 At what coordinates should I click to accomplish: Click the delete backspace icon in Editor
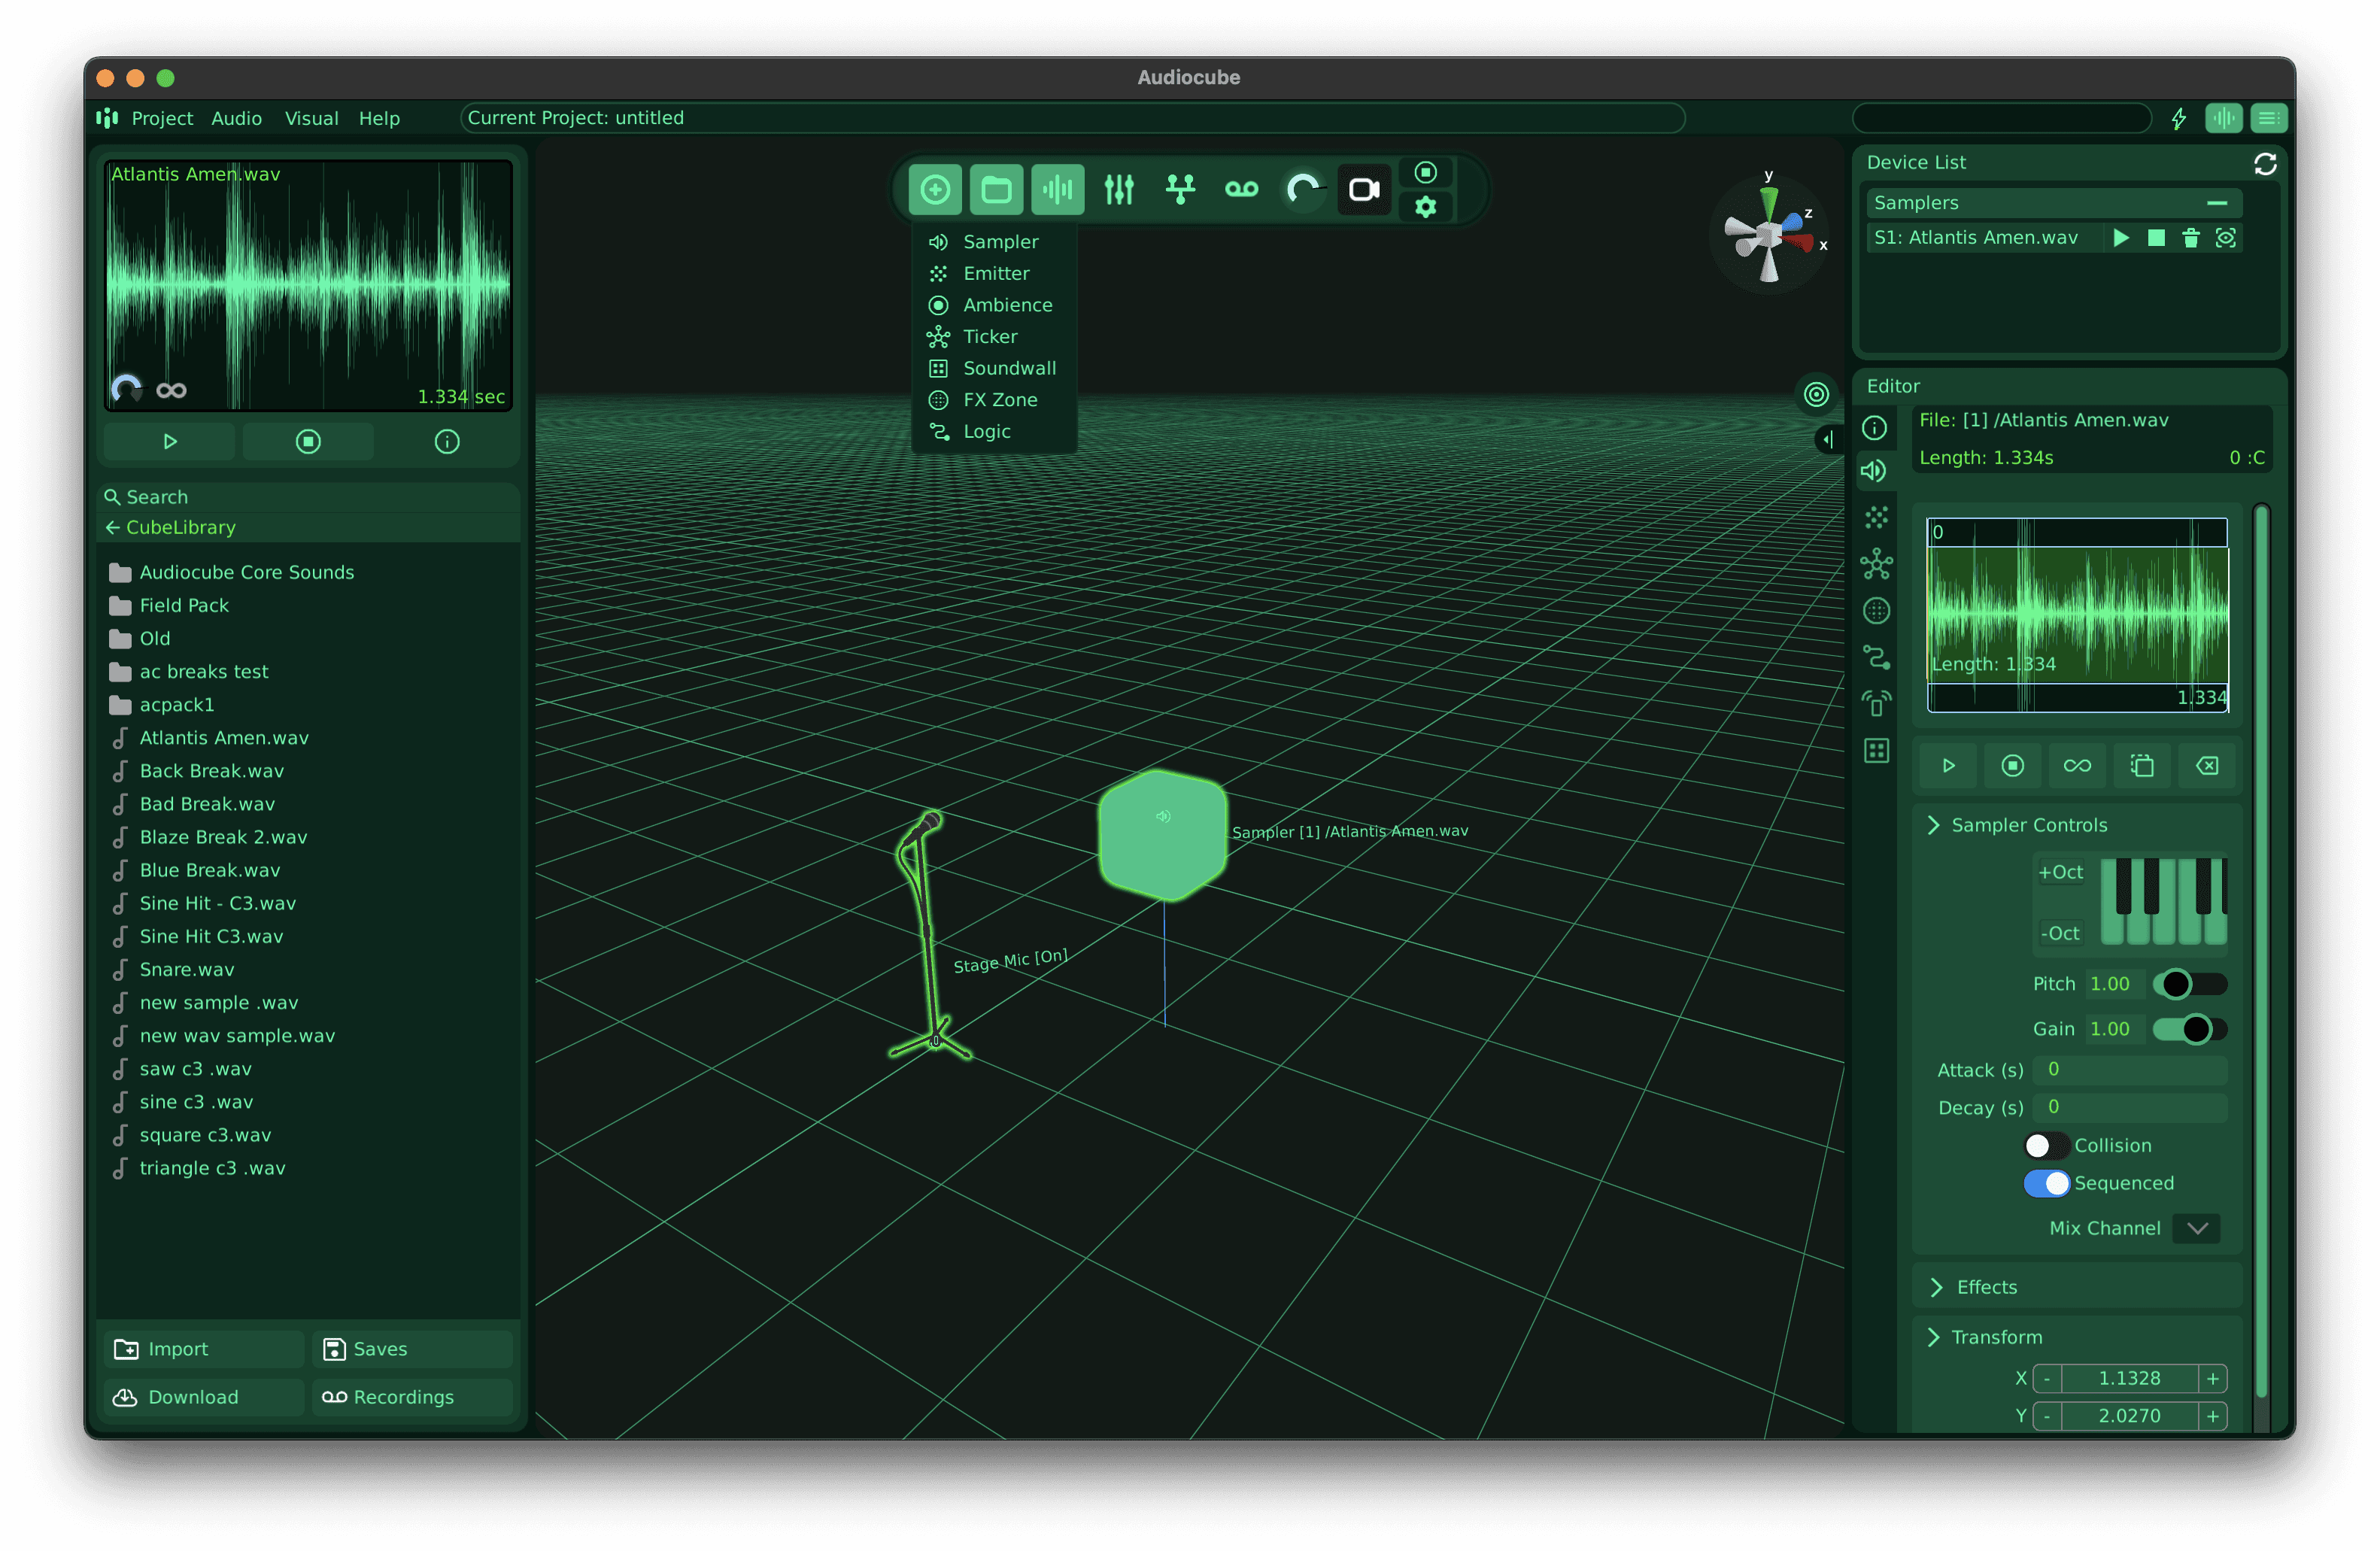click(2207, 766)
